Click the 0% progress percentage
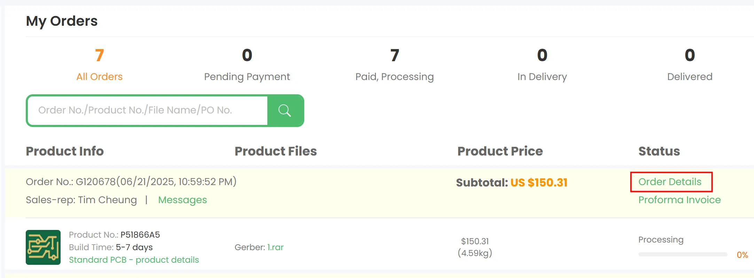Viewport: 754px width, 278px height. point(742,255)
